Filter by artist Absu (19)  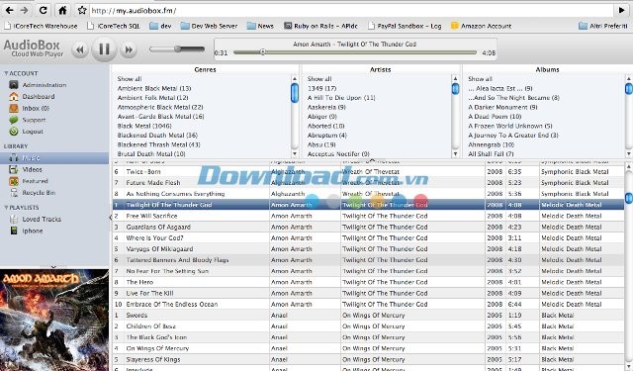pos(321,144)
